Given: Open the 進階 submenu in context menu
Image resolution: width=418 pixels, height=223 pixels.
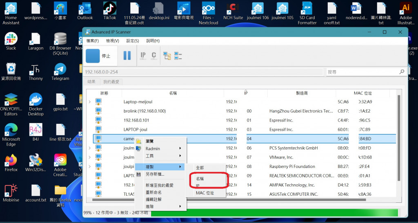Looking at the screenshot, I should (x=160, y=206).
